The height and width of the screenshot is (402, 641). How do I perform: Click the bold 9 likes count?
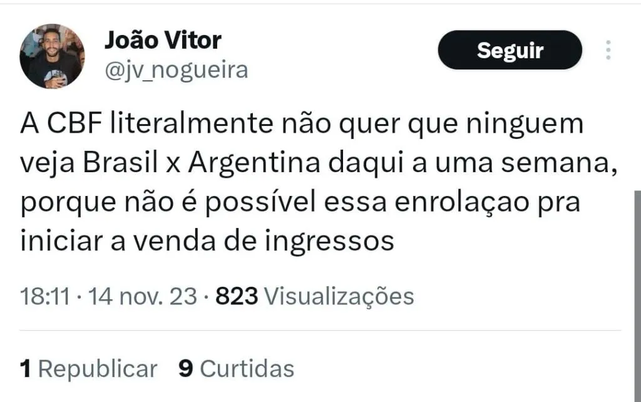pyautogui.click(x=185, y=368)
